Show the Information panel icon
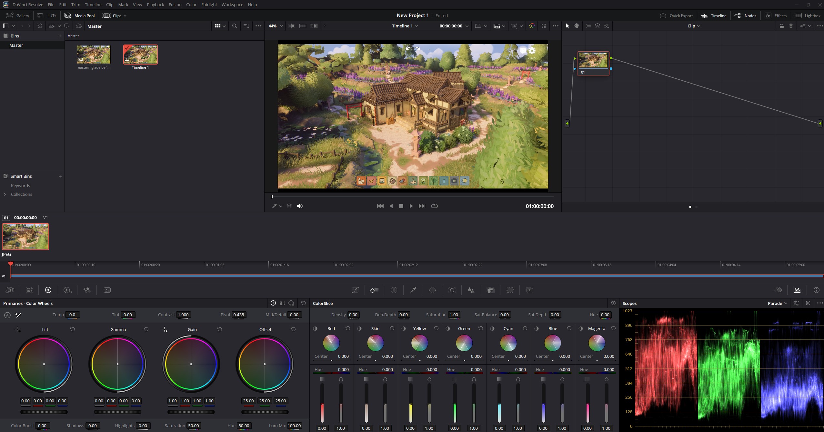Image resolution: width=824 pixels, height=432 pixels. pos(817,290)
